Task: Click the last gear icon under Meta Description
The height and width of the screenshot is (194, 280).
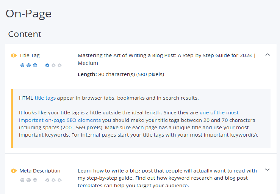Action: 59,180
